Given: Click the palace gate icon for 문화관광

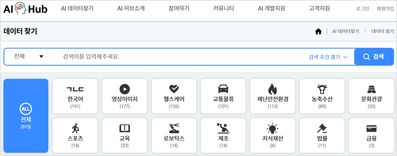Looking at the screenshot, I should [371, 89].
